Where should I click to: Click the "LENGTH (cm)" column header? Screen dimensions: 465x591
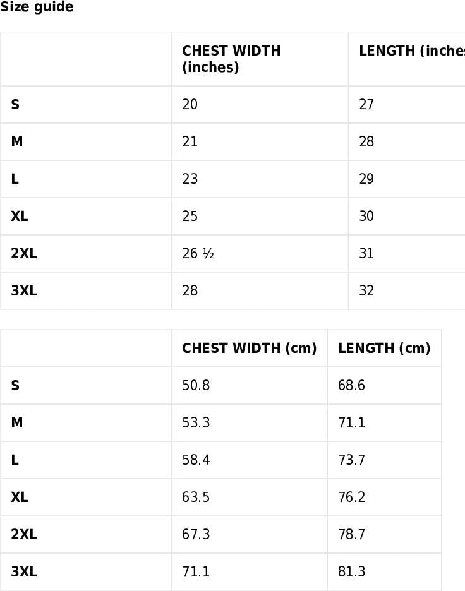pos(384,348)
